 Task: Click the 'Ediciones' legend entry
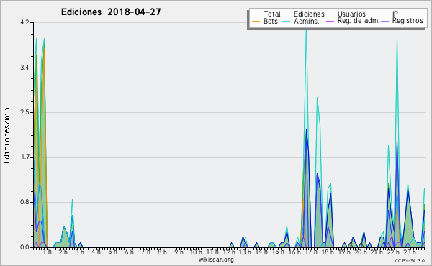(309, 14)
